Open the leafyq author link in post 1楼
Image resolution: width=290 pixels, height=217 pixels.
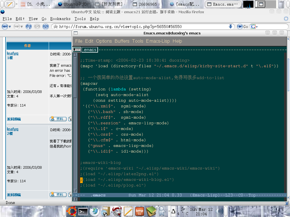pyautogui.click(x=12, y=53)
